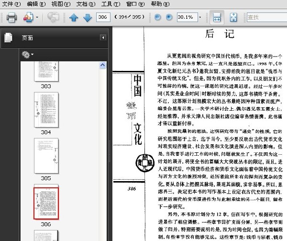Viewport: 287px width, 241px height.
Task: Click the page number field showing 386
Action: click(x=103, y=17)
